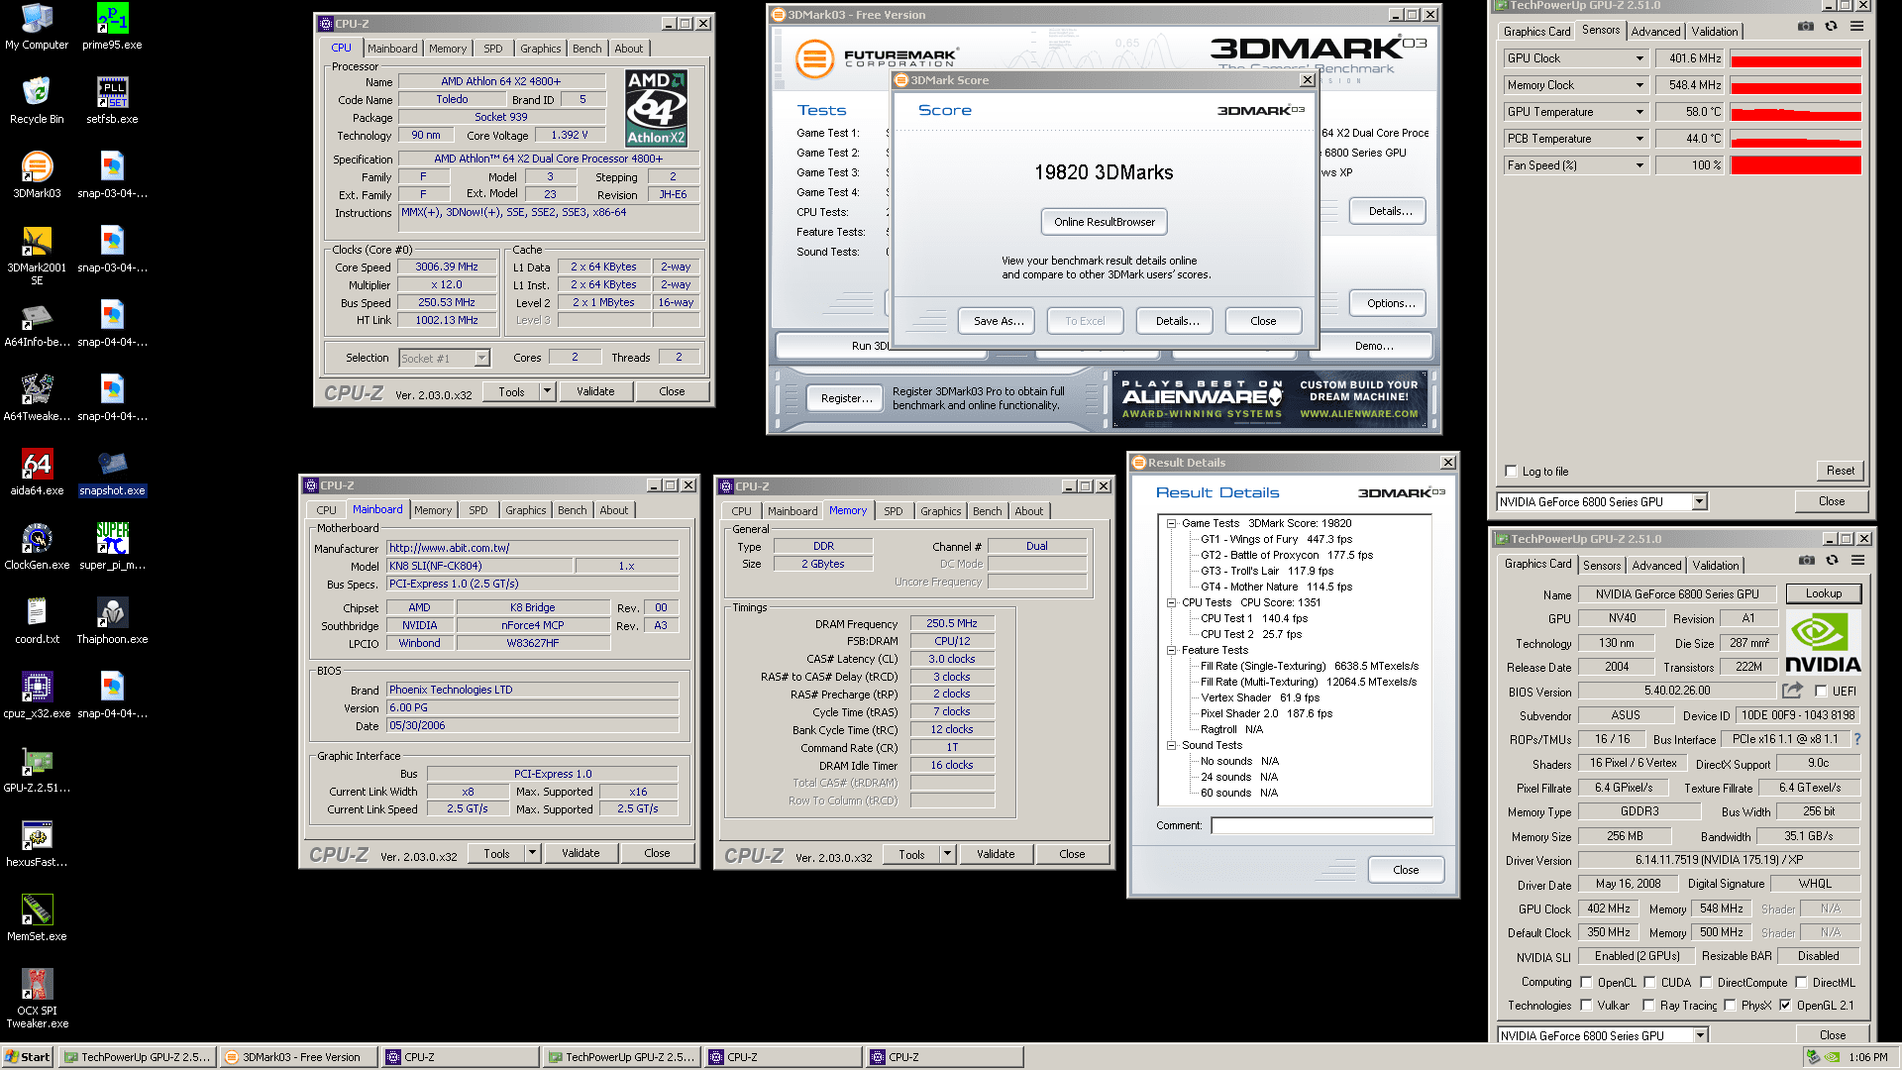The image size is (1902, 1070).
Task: Switch to 3DMark03 taskbar button
Action: (x=298, y=1057)
